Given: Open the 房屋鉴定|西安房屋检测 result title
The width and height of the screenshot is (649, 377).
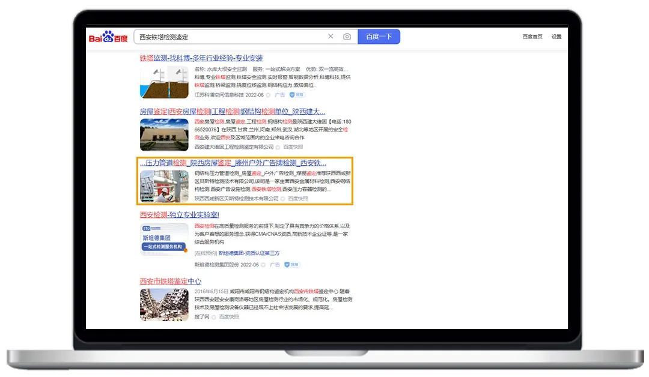Looking at the screenshot, I should [233, 111].
